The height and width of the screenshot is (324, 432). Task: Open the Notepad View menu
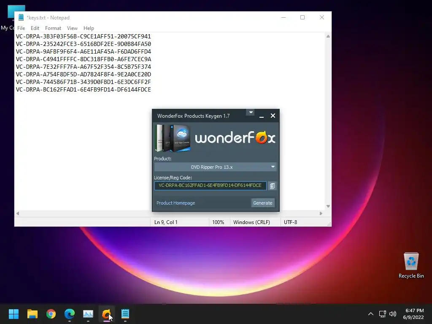(x=72, y=28)
